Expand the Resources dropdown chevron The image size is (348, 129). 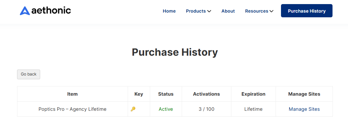tap(271, 11)
